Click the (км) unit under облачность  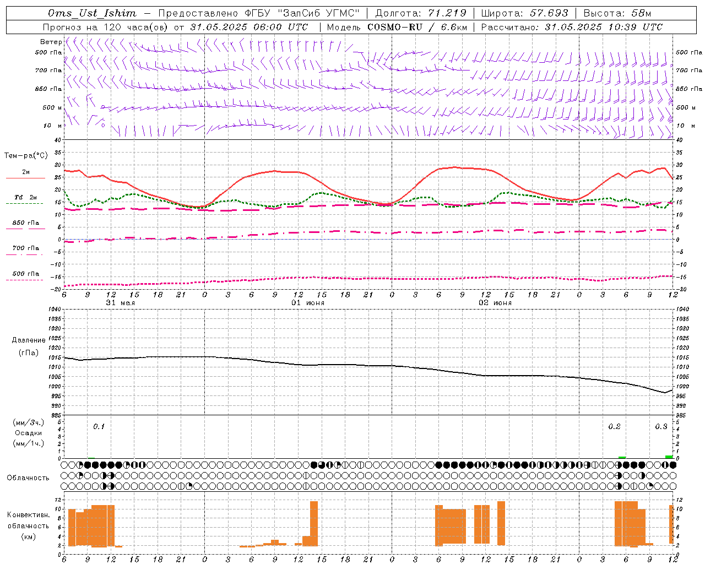click(28, 536)
